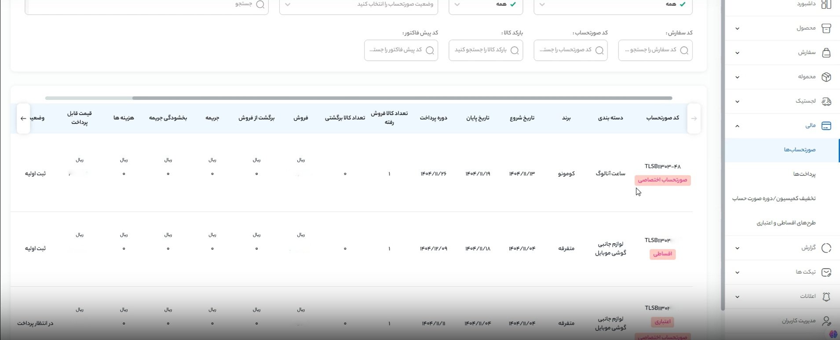Click the گزارش (Report) chart icon

(x=826, y=248)
